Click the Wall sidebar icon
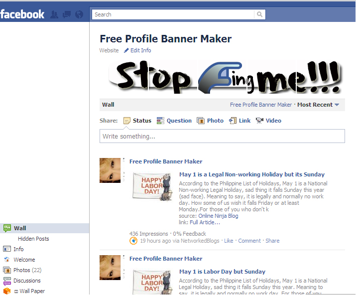The image size is (356, 297). (7, 228)
